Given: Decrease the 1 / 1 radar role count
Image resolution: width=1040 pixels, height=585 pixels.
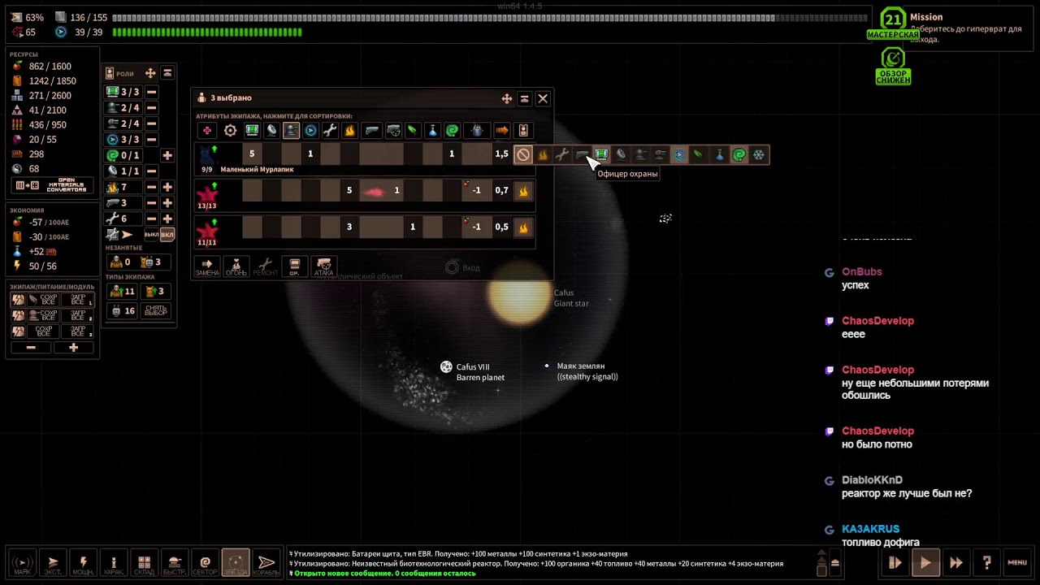Looking at the screenshot, I should (151, 171).
